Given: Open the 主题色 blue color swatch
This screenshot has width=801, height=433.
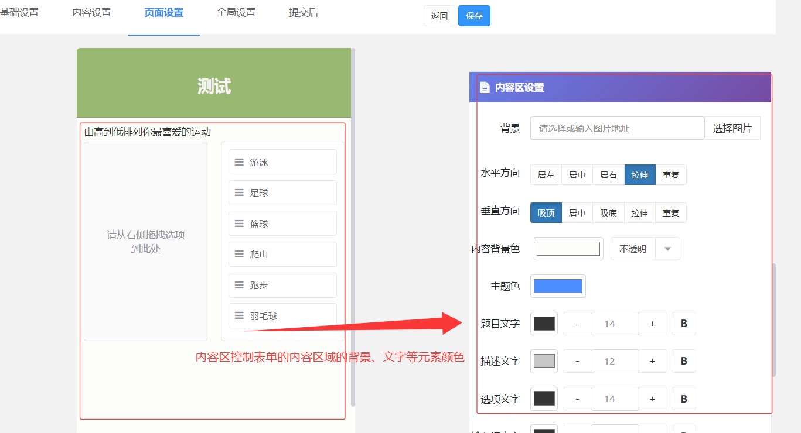Looking at the screenshot, I should (x=558, y=286).
